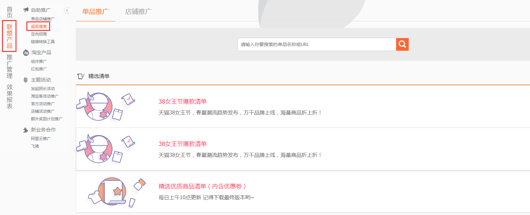Open 精选优质商品清单（内含优惠券）link

tap(202, 186)
